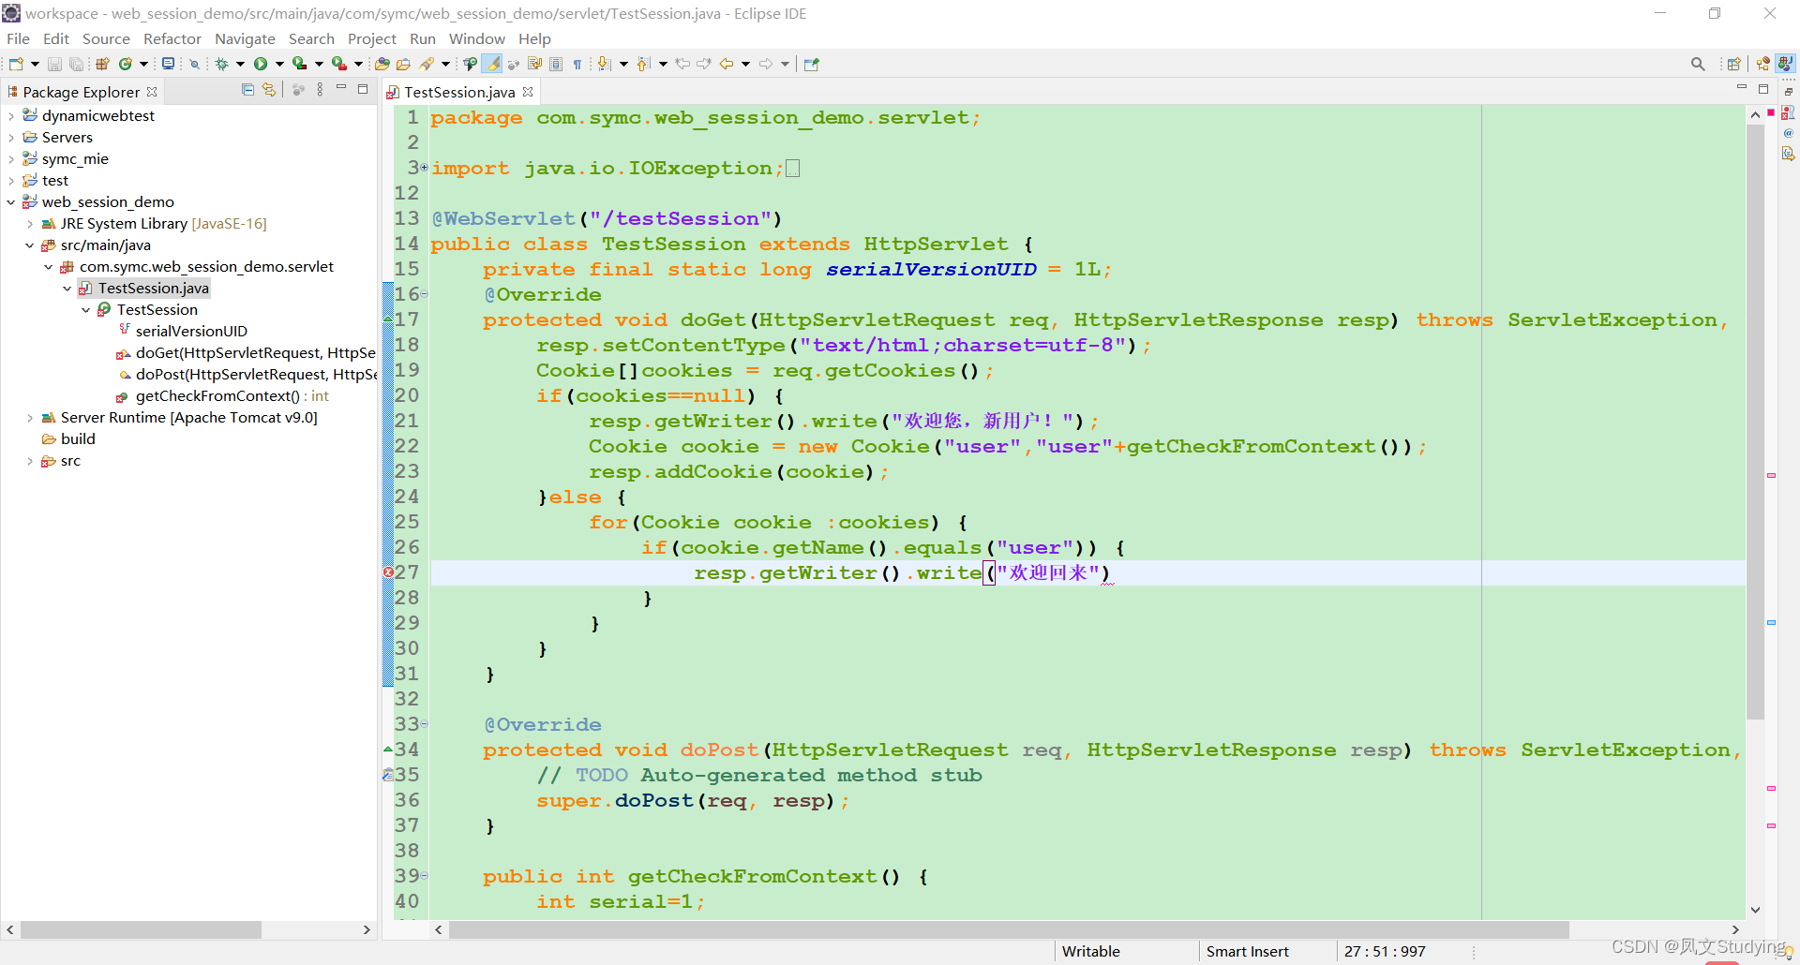Screen dimensions: 1800x965
Task: Expand folded imports at line 3
Action: [x=424, y=168]
